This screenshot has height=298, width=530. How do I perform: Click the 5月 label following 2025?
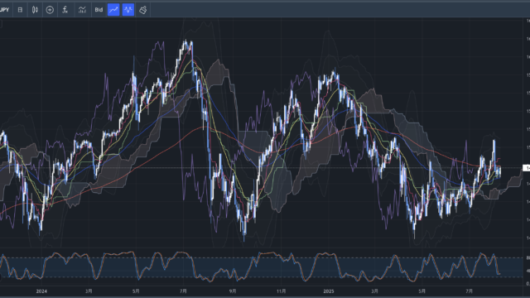(x=422, y=291)
